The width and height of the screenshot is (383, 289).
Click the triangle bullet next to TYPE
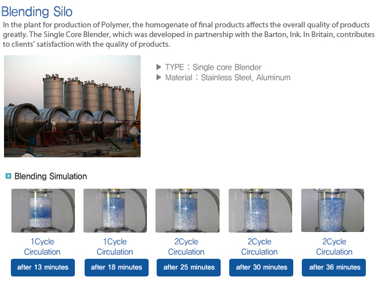click(x=159, y=67)
